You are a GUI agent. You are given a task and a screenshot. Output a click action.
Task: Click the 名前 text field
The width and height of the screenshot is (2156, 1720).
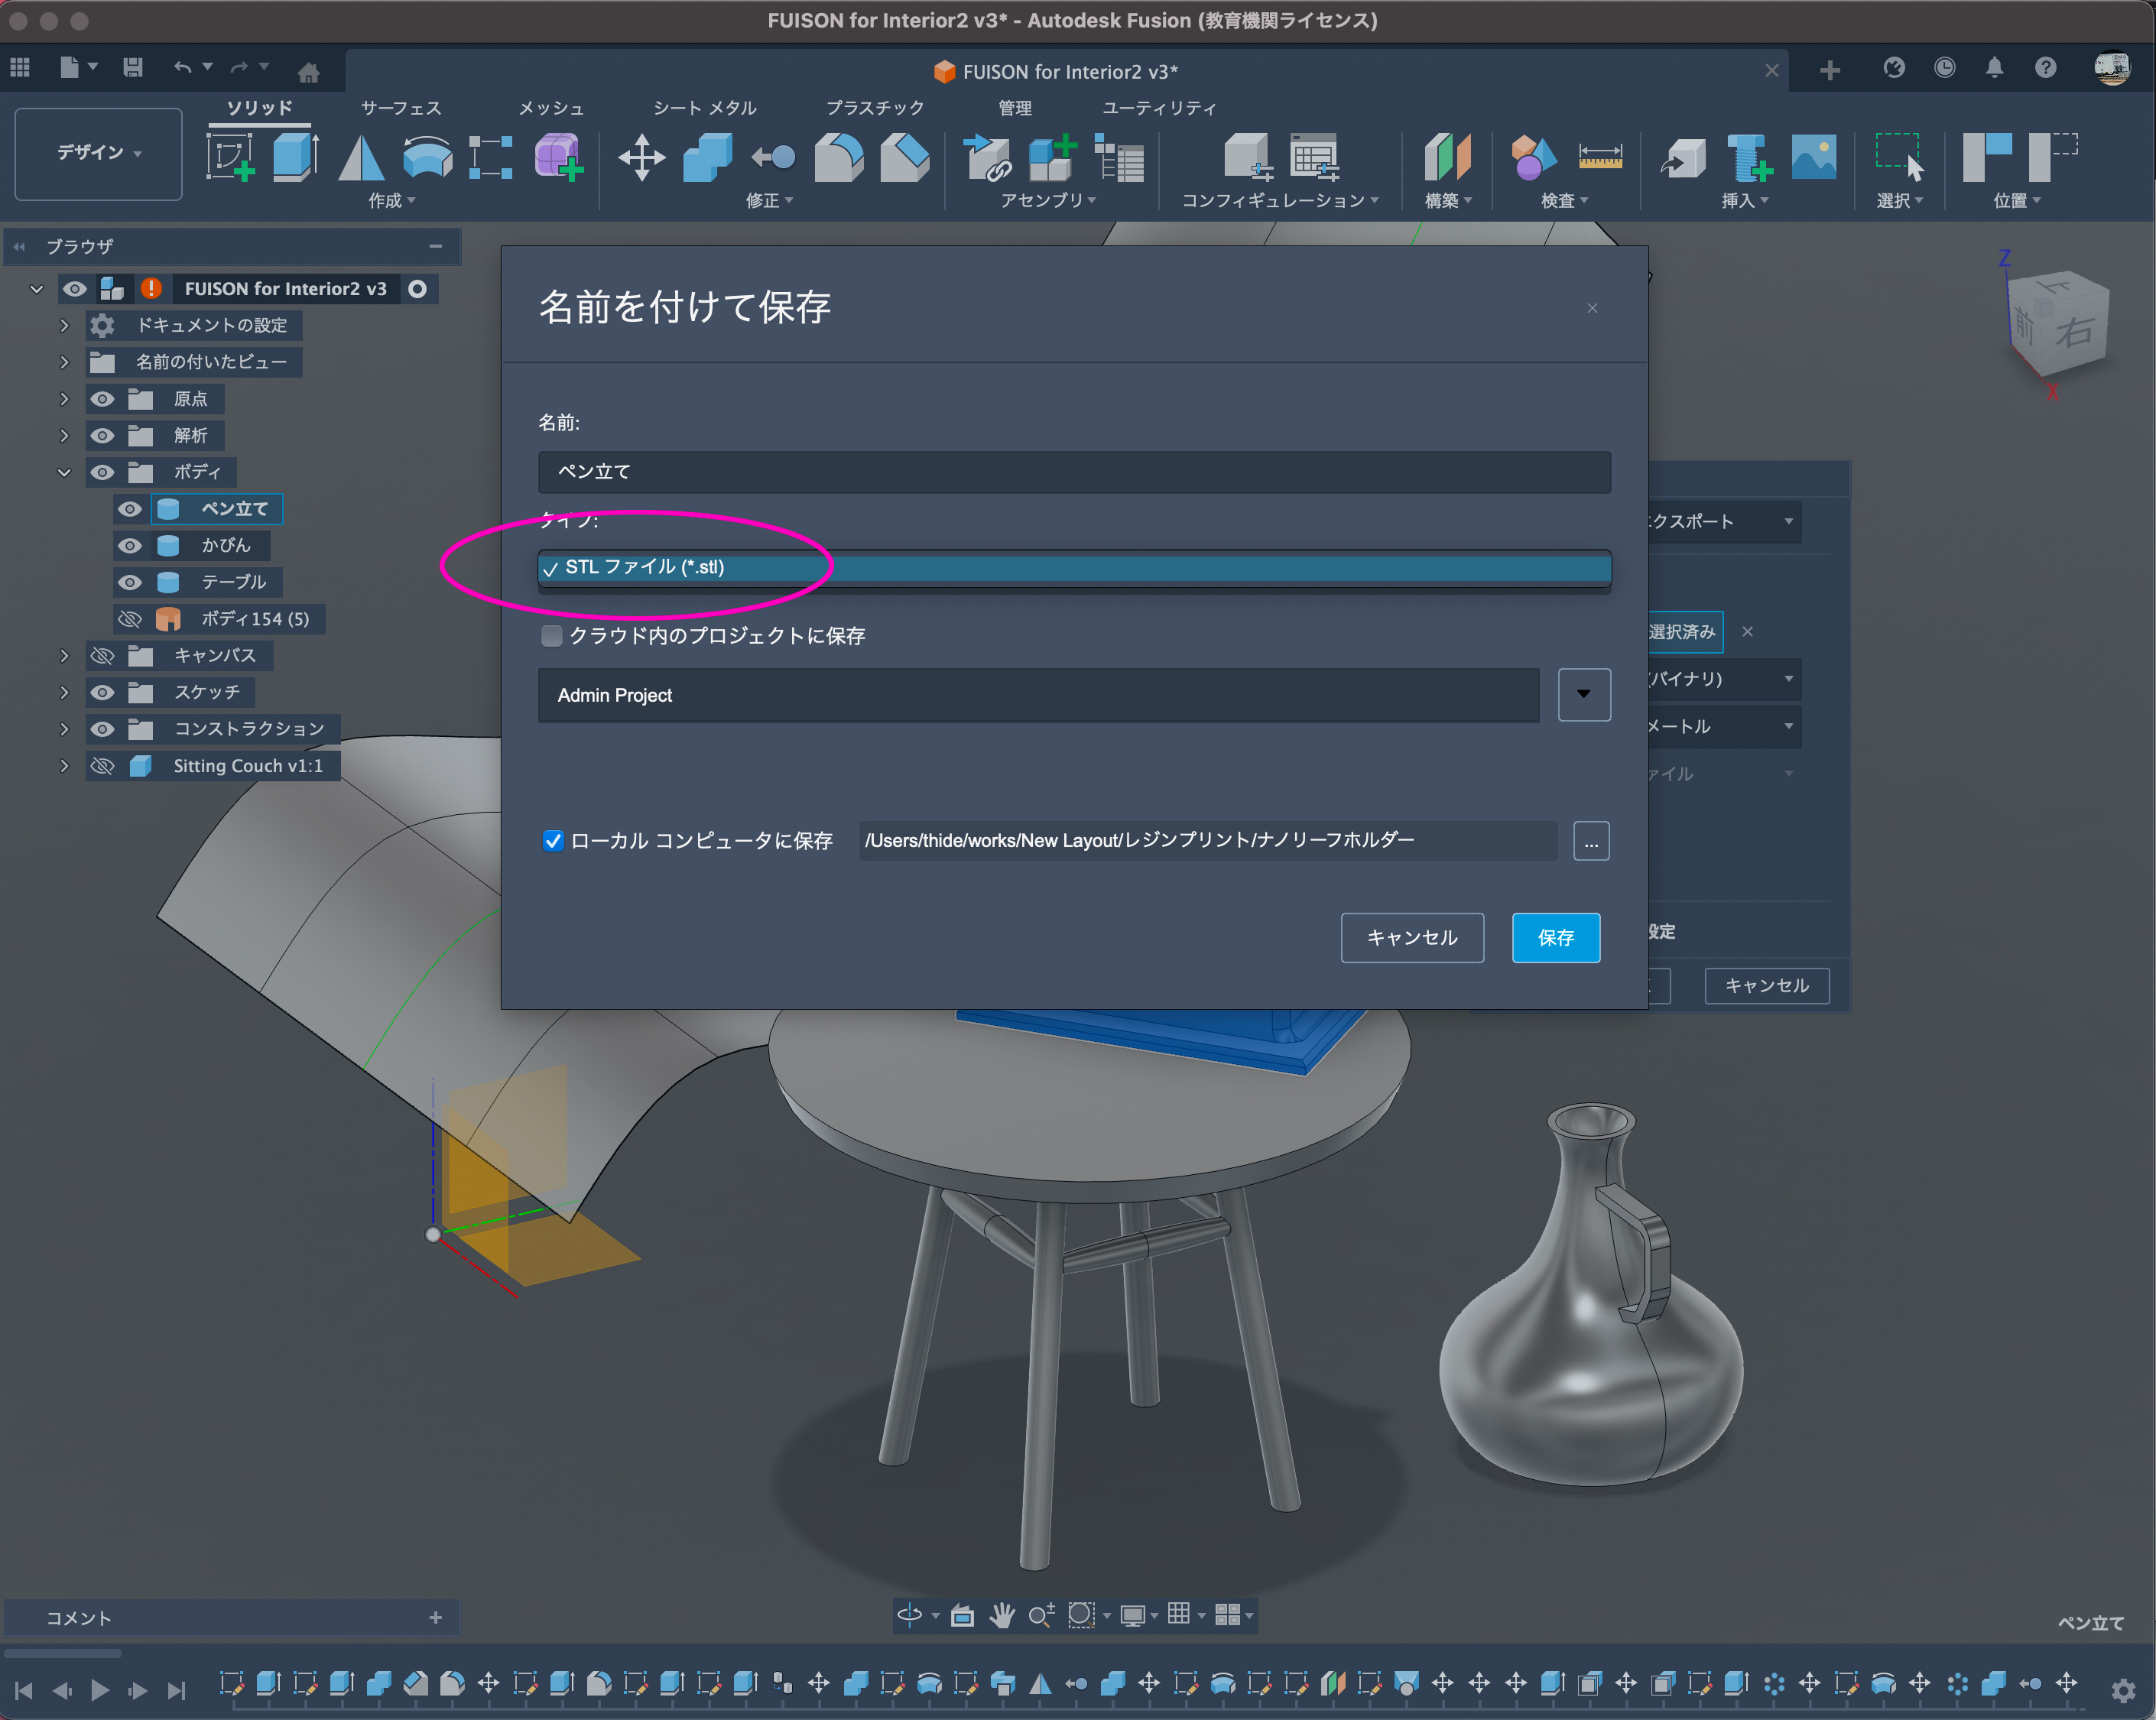click(1073, 472)
